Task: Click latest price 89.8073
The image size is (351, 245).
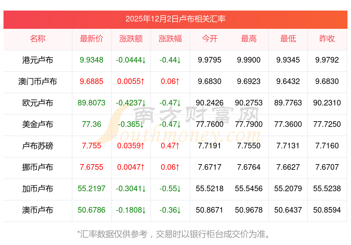Action: pos(92,103)
